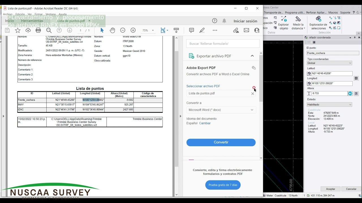This screenshot has height=203, width=362.
Task: Click the blue next-field arrow beside Altura
Action: 350,93
